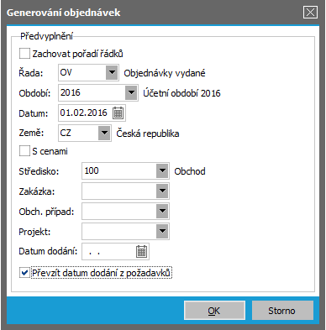The image size is (326, 330).
Task: Open the Zakázka dropdown arrow
Action: point(162,191)
